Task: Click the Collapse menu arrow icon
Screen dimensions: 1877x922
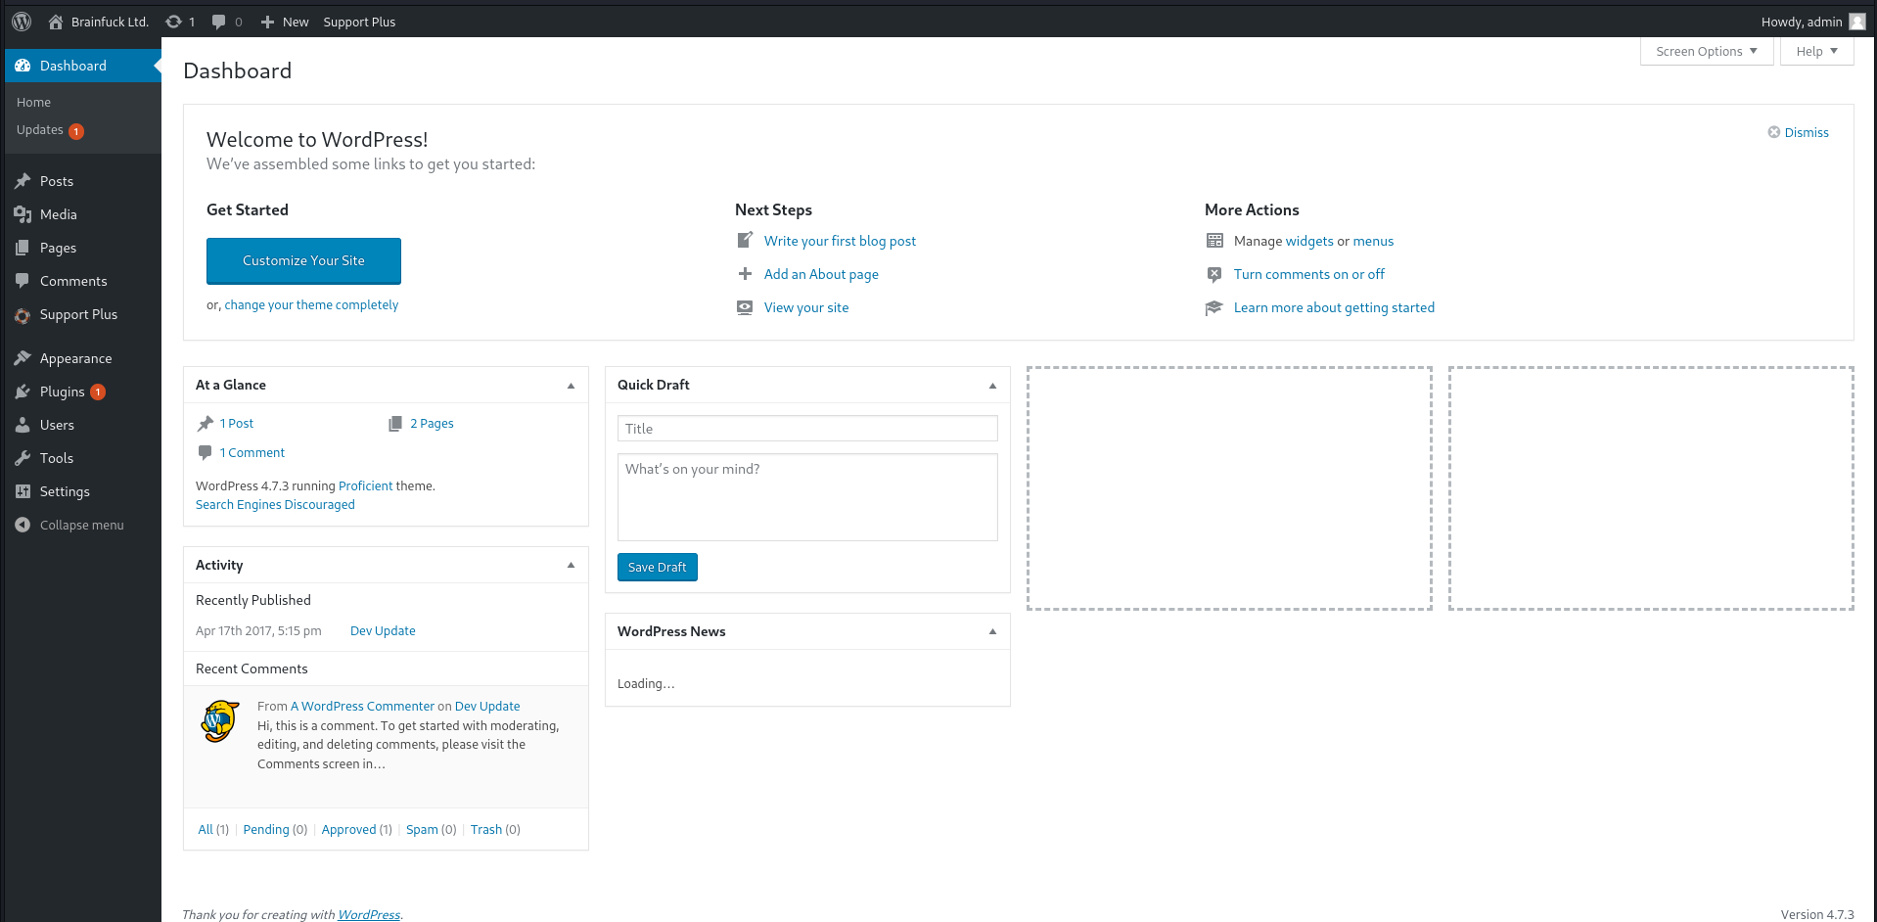Action: pyautogui.click(x=23, y=525)
